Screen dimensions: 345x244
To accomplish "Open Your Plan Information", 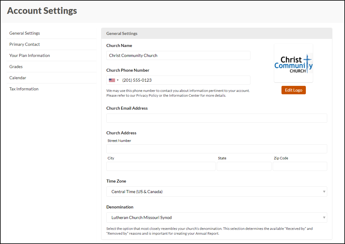I will click(51, 55).
